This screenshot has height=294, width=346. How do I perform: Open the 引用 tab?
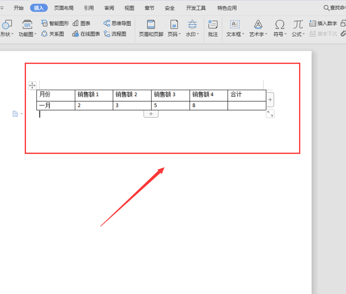tap(89, 8)
